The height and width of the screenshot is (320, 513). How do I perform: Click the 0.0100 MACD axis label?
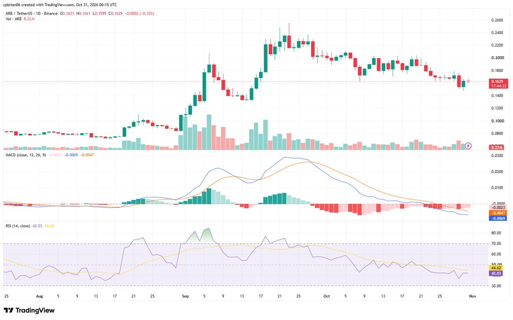tap(497, 188)
